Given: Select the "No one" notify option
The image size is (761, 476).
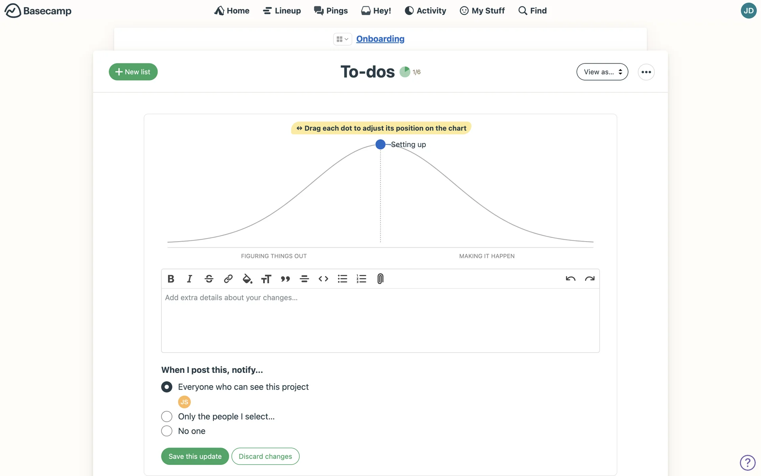Looking at the screenshot, I should coord(167,431).
